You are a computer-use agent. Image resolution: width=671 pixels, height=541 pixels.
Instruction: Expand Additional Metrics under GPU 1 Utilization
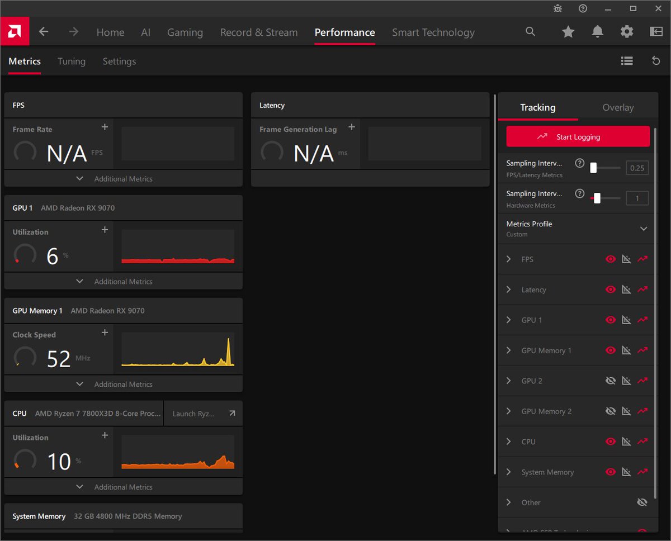[123, 282]
